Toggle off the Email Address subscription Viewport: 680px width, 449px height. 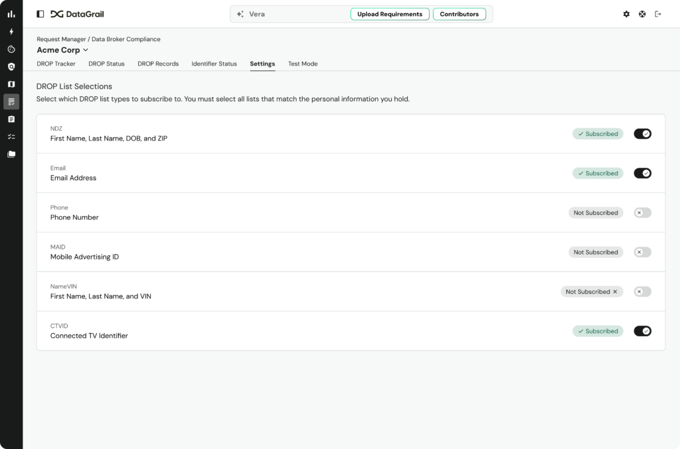point(642,173)
